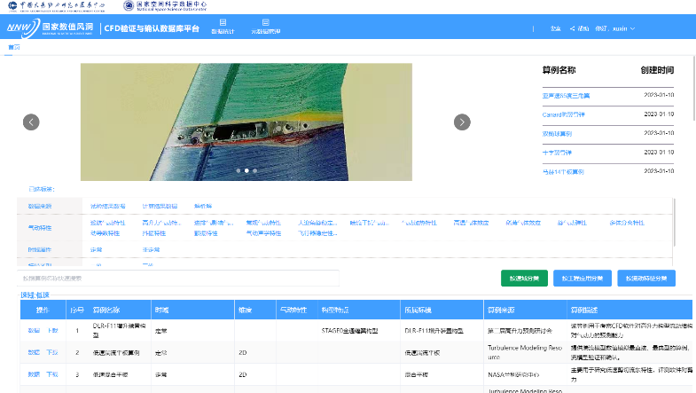Filter by 气动声学特性
The image size is (696, 393).
pyautogui.click(x=263, y=233)
